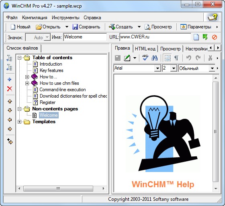Select the Key features tree item

51,70
